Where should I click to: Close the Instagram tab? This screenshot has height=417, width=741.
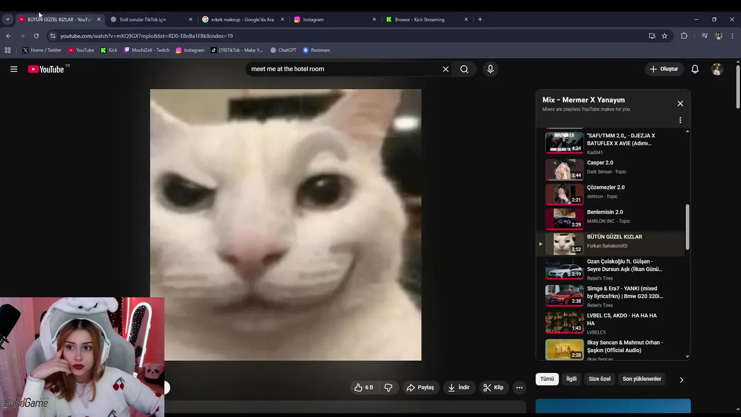374,20
